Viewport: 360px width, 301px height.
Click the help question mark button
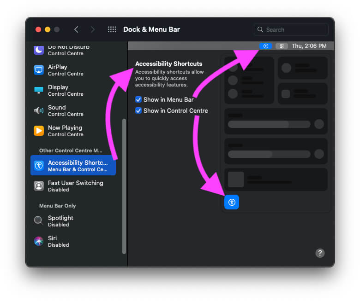point(320,253)
